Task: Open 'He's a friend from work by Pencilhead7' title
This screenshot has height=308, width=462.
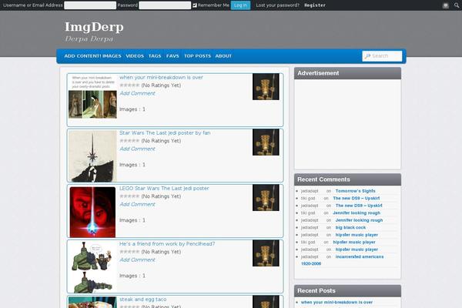Action: point(167,244)
